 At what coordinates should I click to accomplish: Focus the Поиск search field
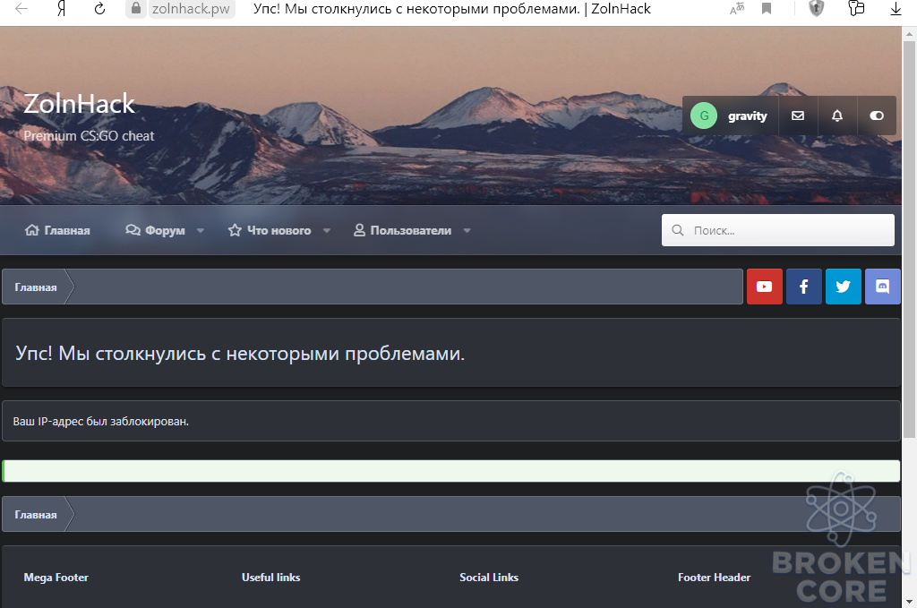point(778,230)
